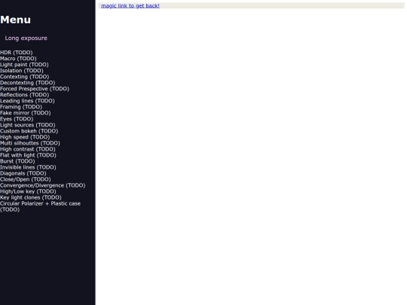Image resolution: width=407 pixels, height=305 pixels.
Task: Choose Close/Open (TODO)
Action: (26, 179)
